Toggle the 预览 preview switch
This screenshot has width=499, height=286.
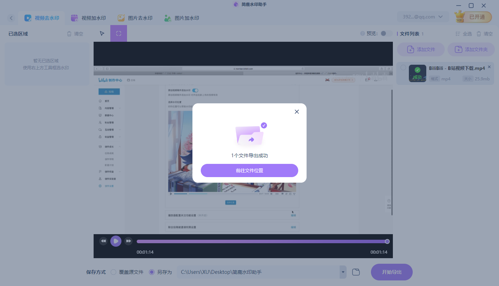click(386, 33)
